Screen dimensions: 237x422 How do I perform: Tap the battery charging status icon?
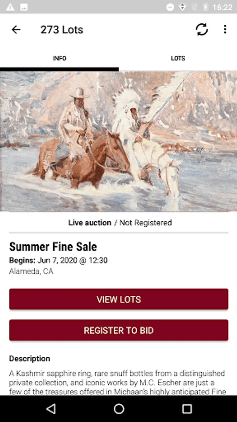206,7
